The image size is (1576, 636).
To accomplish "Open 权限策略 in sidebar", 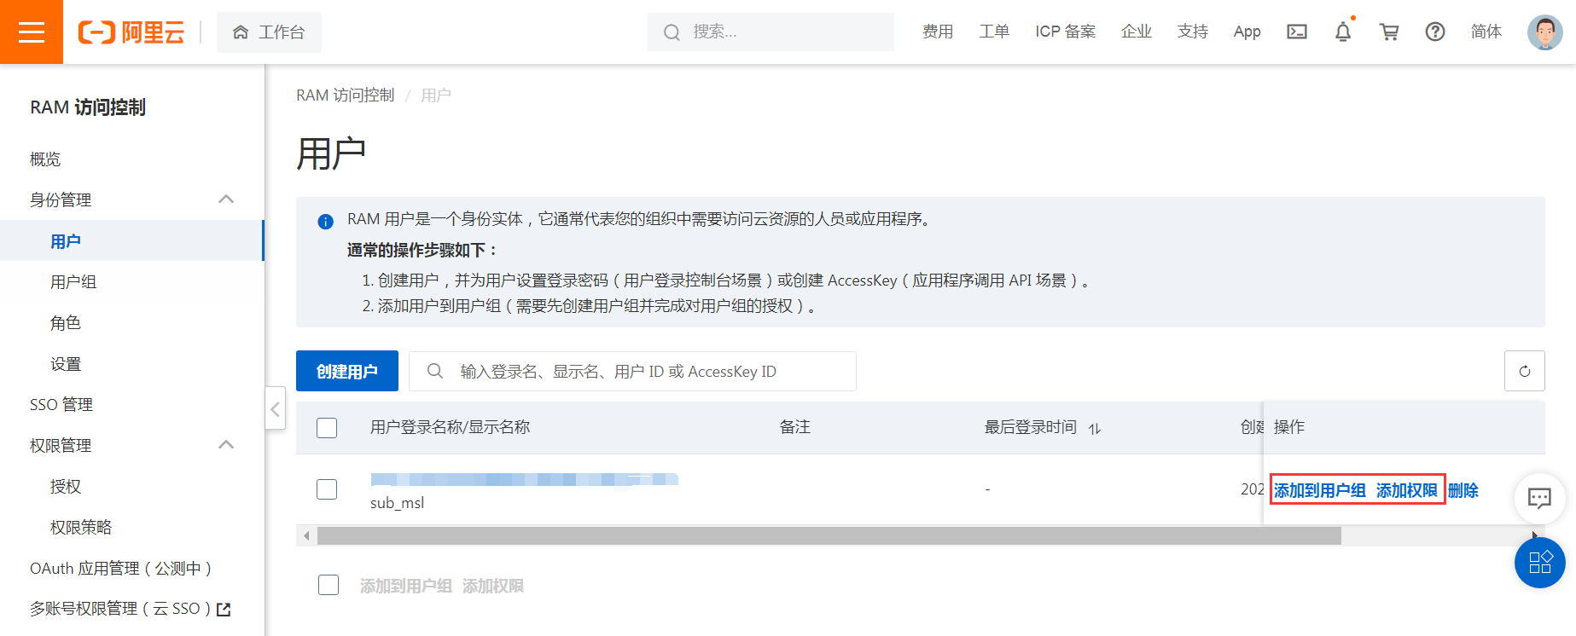I will point(81,528).
